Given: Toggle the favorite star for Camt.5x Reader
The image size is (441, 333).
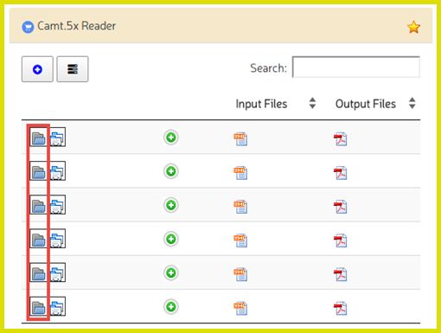Looking at the screenshot, I should click(x=413, y=27).
